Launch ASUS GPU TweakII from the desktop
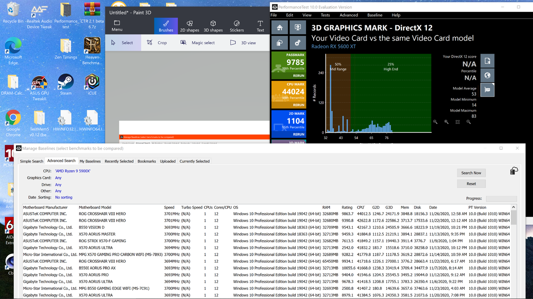 point(39,88)
